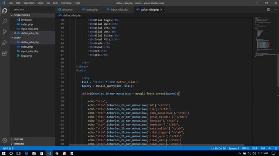Change language mode via PHP status item
The image size is (279, 156).
coord(263,148)
